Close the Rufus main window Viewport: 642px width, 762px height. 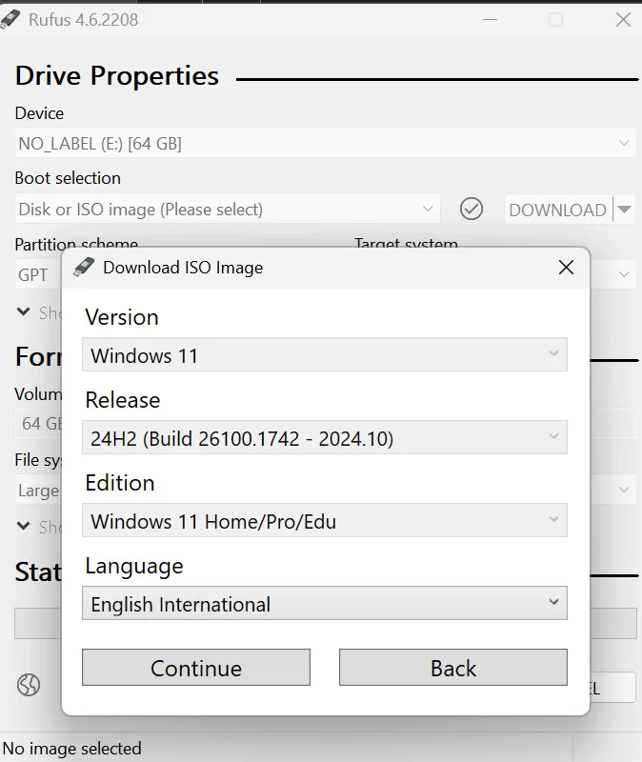(623, 19)
